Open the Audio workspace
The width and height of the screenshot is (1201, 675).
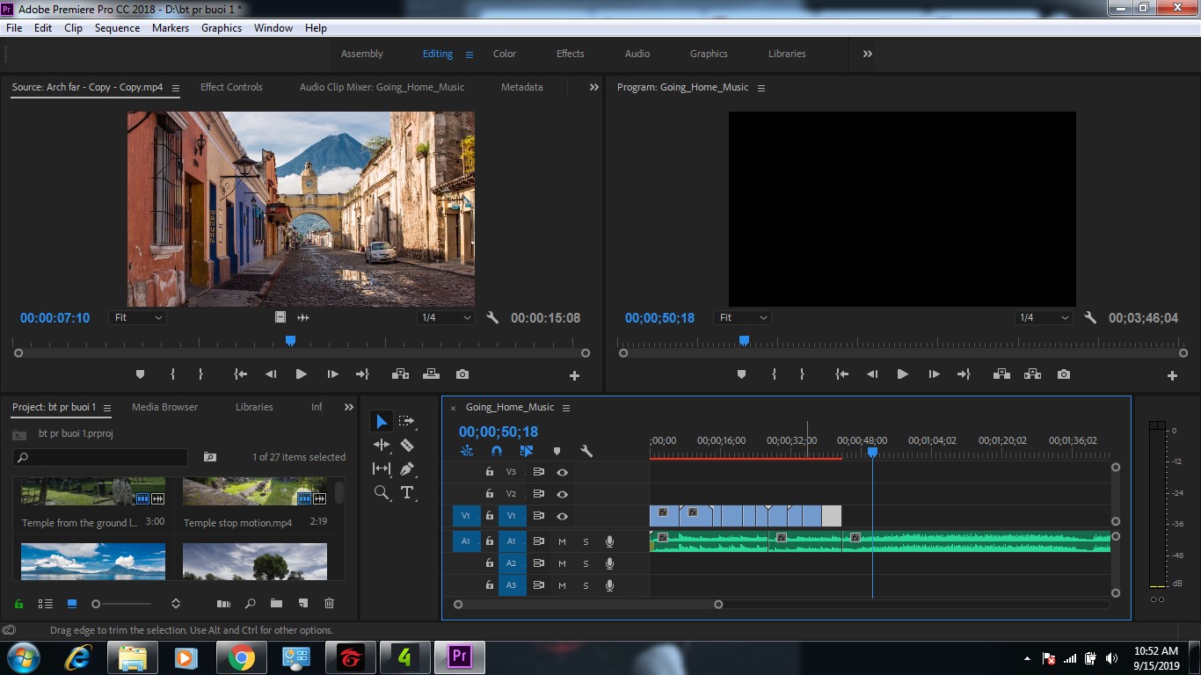tap(637, 54)
